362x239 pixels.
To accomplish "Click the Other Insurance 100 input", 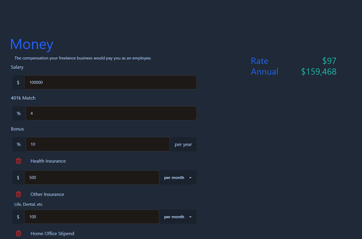I will click(91, 217).
